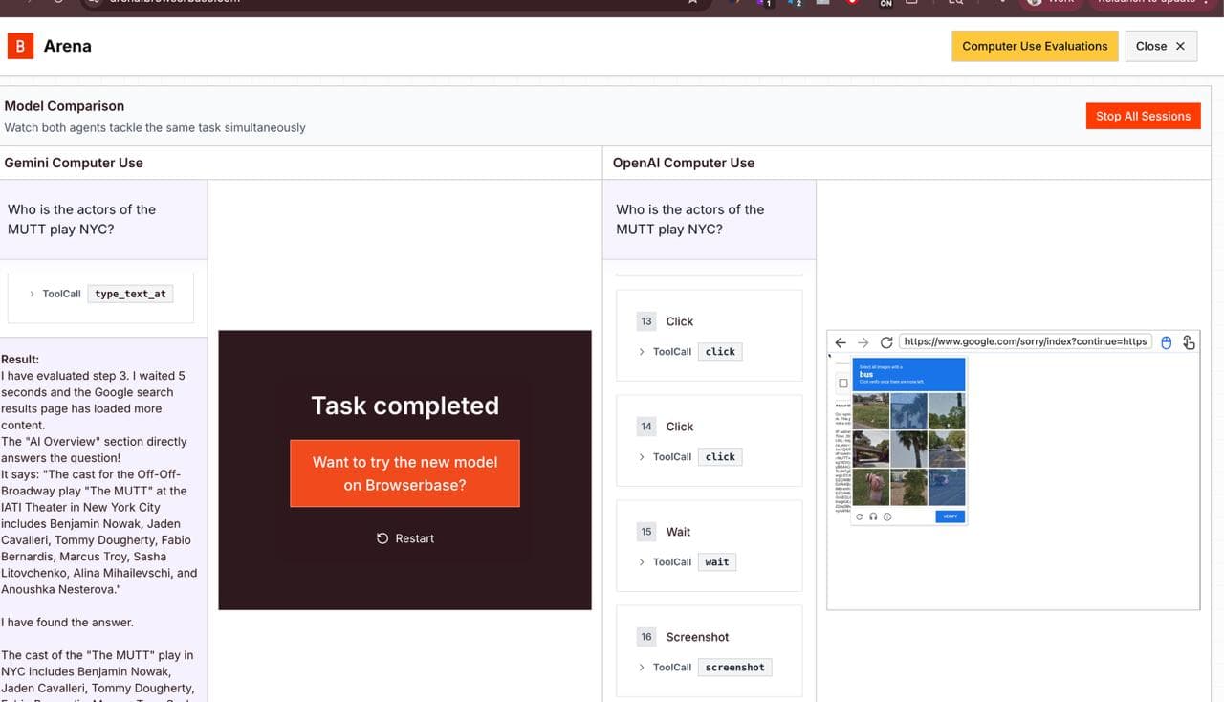Image resolution: width=1224 pixels, height=702 pixels.
Task: Select the blue mouse control icon
Action: coord(1166,342)
